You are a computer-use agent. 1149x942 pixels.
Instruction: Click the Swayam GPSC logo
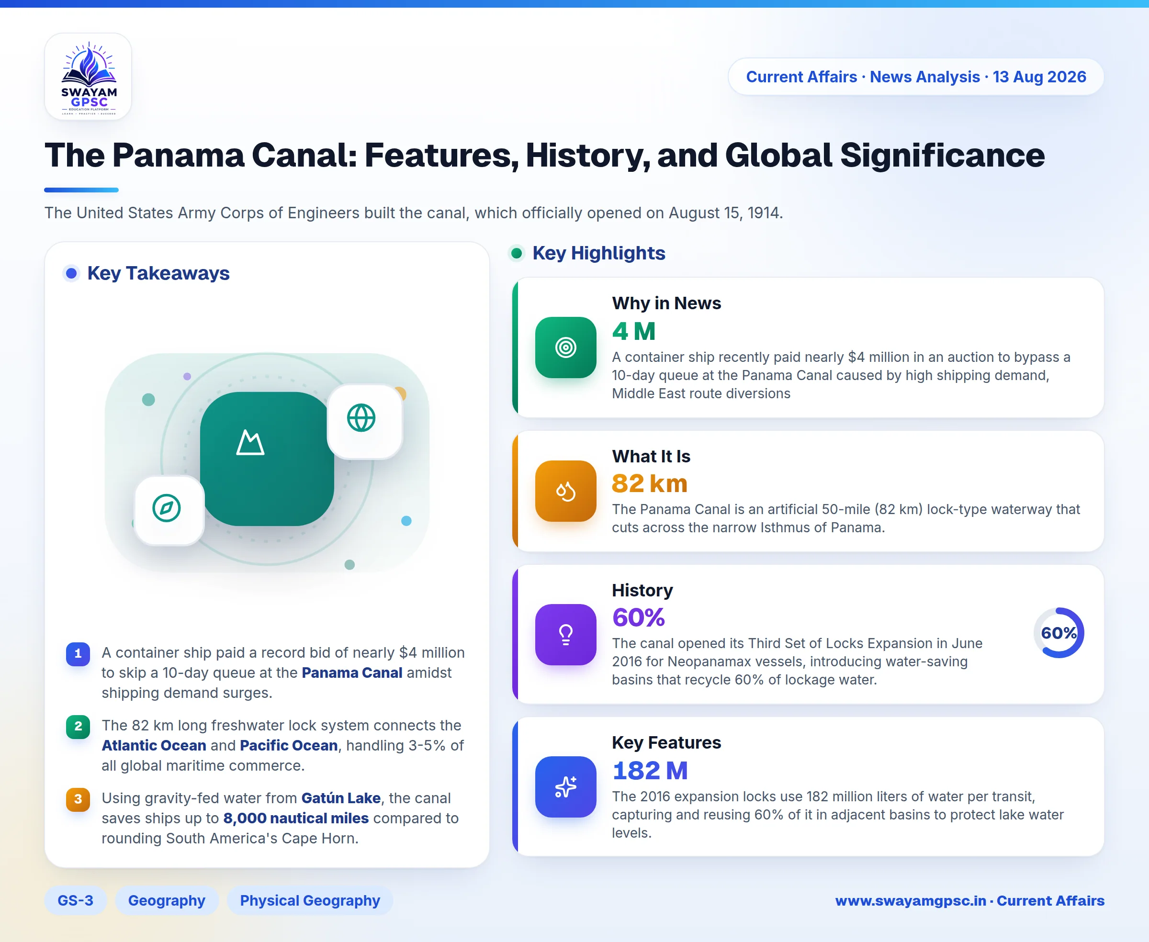pos(89,77)
